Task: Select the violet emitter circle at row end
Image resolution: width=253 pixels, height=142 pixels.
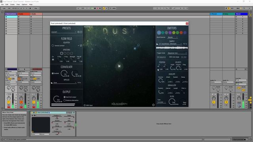Action: tap(185, 33)
